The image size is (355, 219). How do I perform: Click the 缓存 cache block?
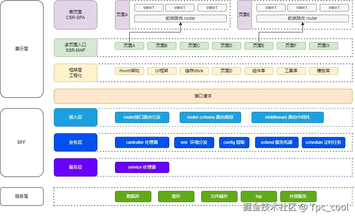pyautogui.click(x=176, y=196)
